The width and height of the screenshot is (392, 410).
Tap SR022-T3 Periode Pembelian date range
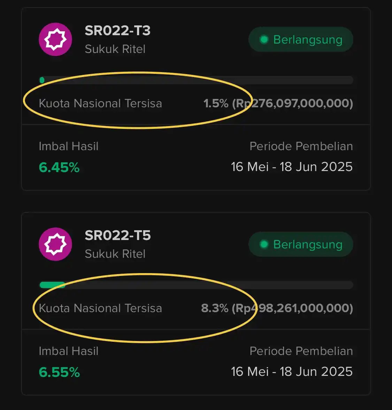pyautogui.click(x=292, y=167)
